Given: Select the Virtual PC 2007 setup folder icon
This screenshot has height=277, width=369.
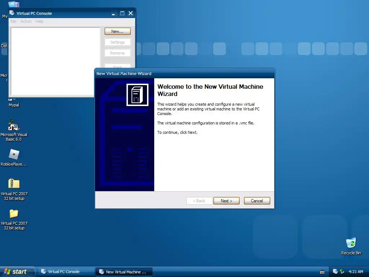Looking at the screenshot, I should tap(14, 219).
